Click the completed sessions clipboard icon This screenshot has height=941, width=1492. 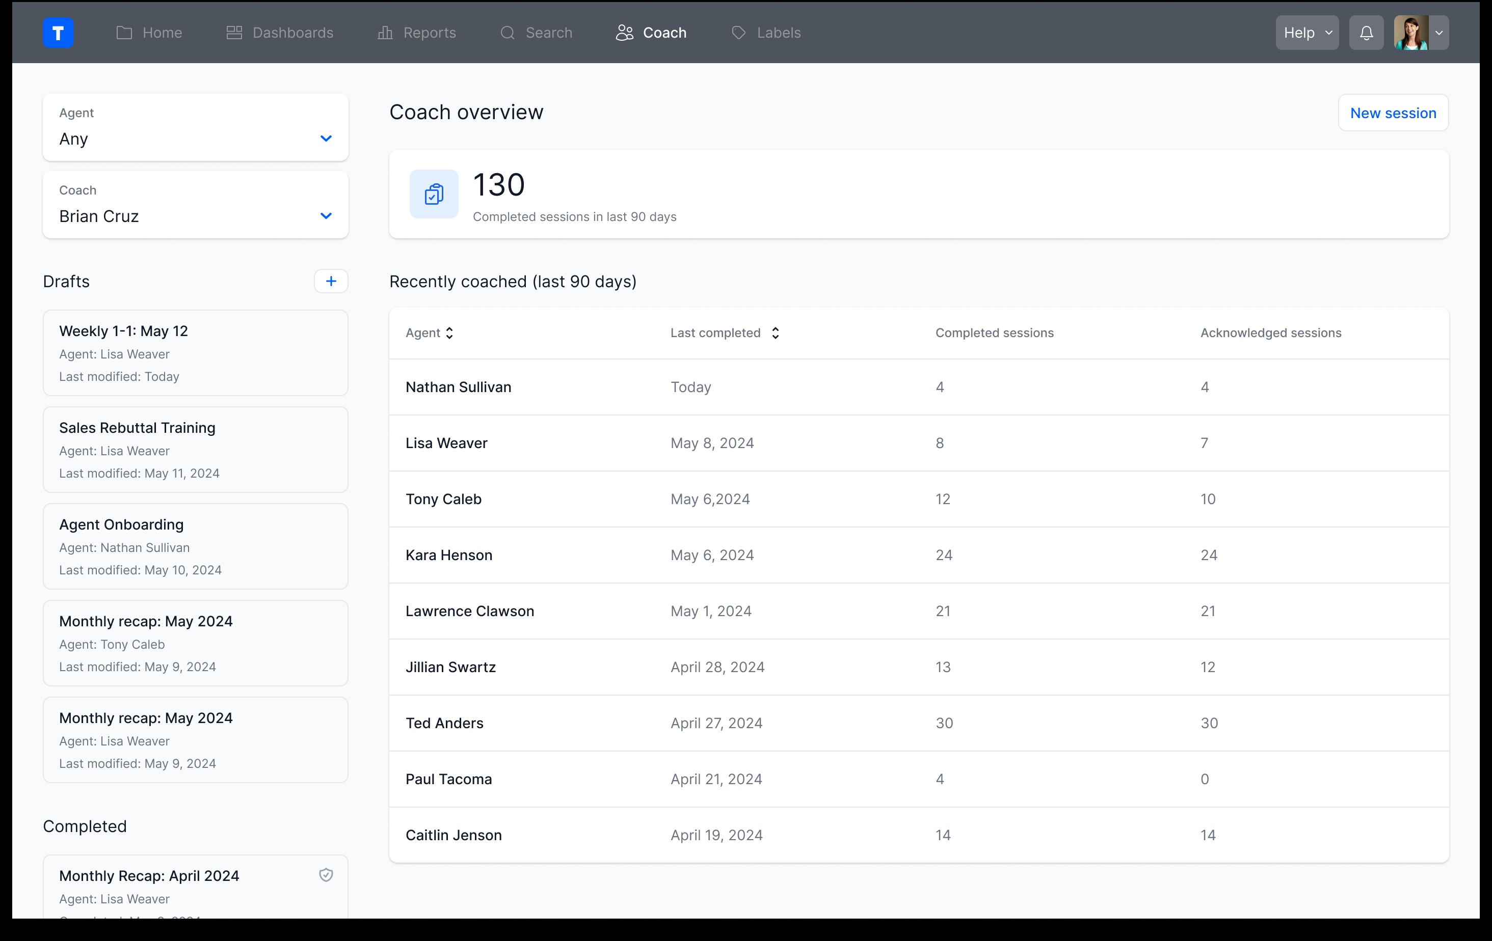(x=434, y=195)
